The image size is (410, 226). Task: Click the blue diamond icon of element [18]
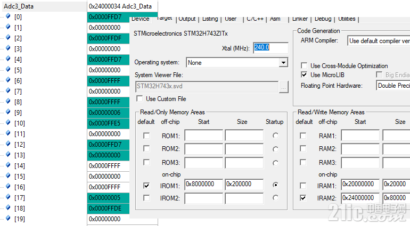(8, 208)
